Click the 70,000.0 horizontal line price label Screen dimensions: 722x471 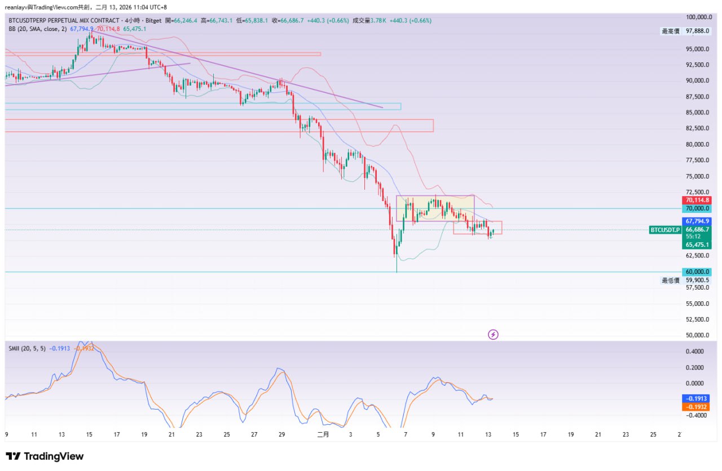point(698,208)
